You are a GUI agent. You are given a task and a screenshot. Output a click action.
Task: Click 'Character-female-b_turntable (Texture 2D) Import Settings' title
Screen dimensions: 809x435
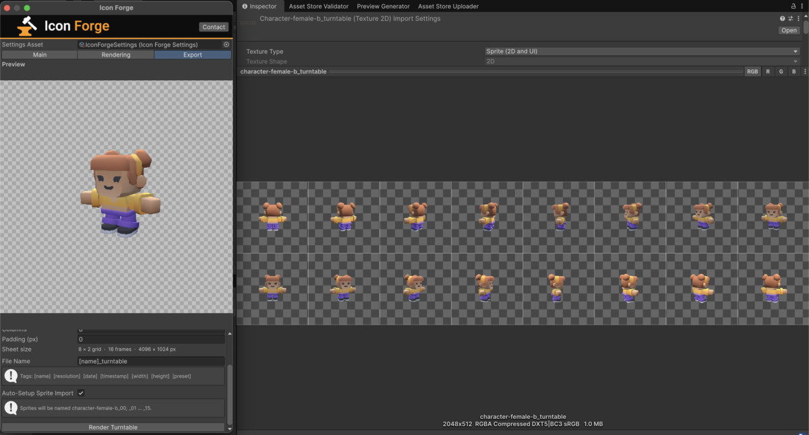(x=350, y=19)
